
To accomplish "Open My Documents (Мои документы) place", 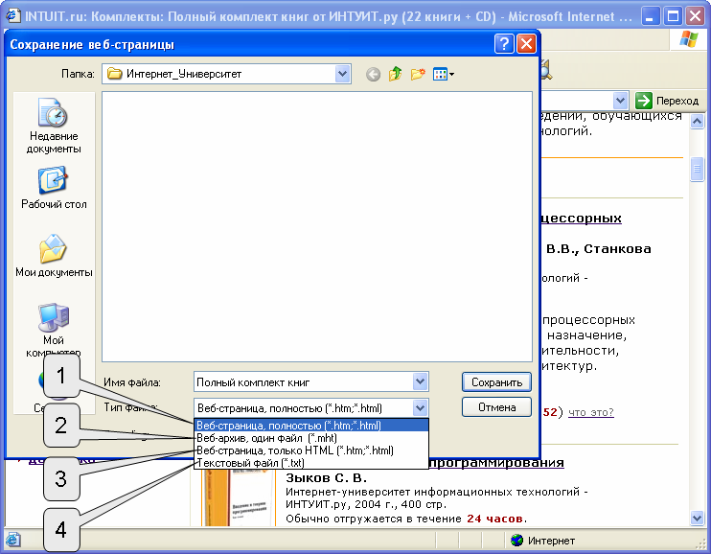I will pos(54,256).
